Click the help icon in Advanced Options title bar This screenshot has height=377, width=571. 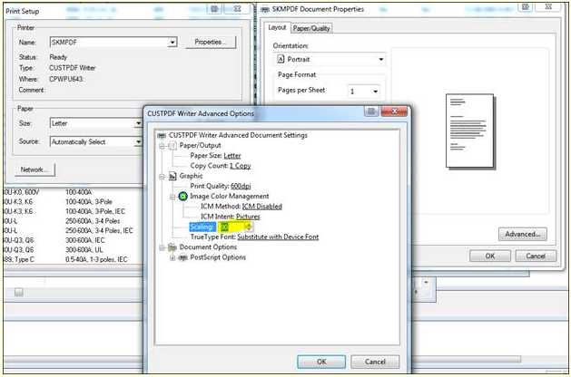(371, 112)
